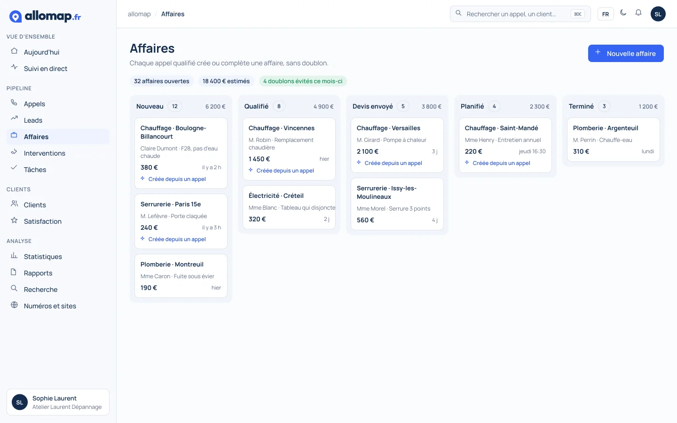Open Plomberie · Montreuil card

pos(181,276)
